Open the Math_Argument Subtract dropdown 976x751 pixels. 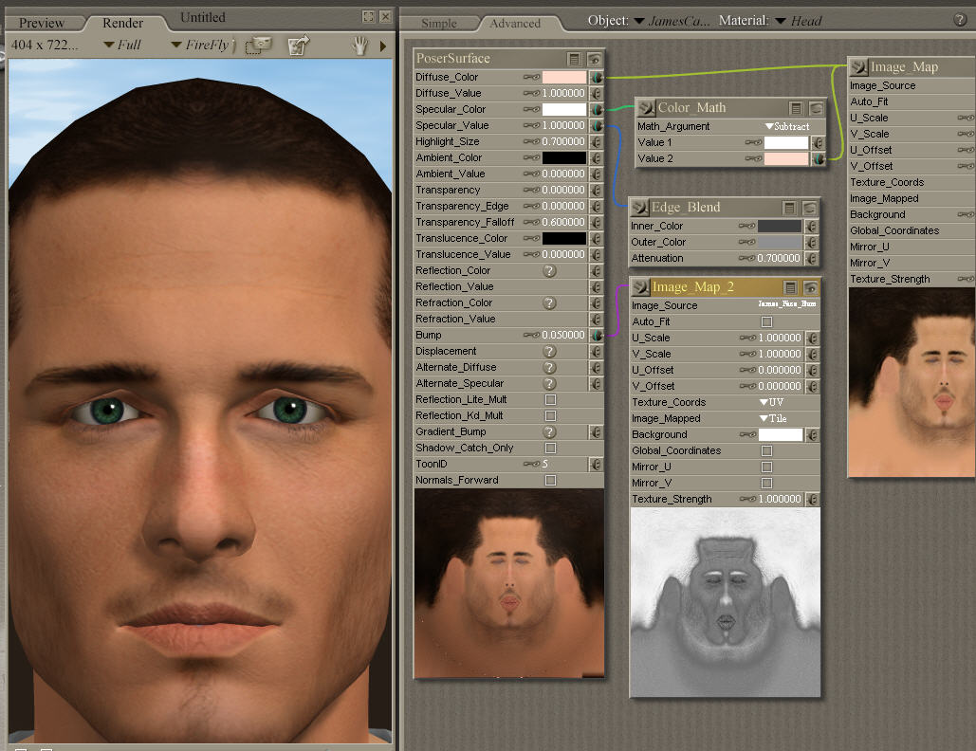click(x=787, y=126)
